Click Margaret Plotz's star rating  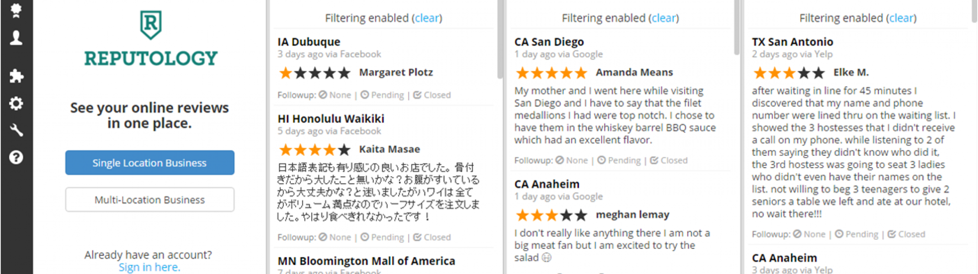tap(314, 73)
